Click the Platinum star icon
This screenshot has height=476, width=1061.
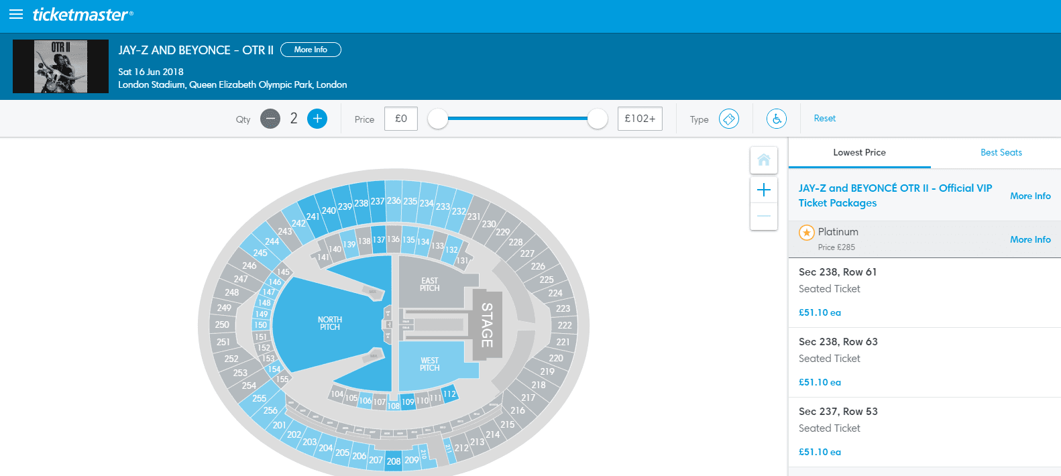click(x=807, y=233)
